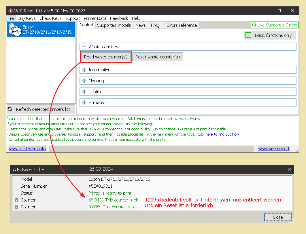This screenshot has height=234, width=306.
Task: Open the News tab
Action: 141,25
